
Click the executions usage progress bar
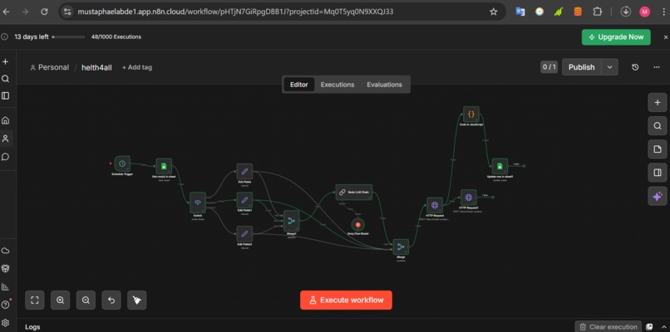click(x=68, y=37)
